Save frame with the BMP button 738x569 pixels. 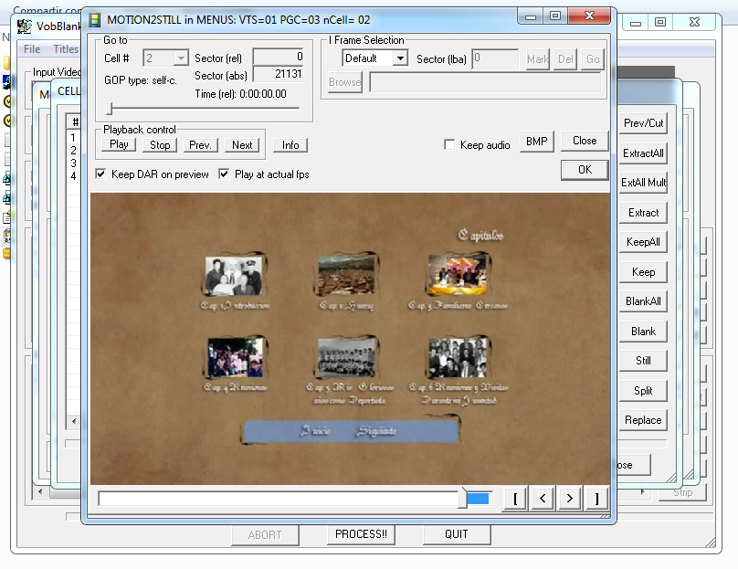(x=536, y=142)
